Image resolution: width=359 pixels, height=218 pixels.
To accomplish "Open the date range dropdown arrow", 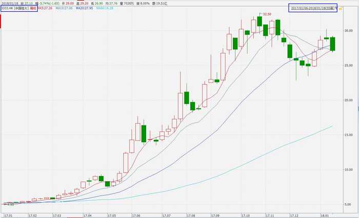I will [336, 8].
